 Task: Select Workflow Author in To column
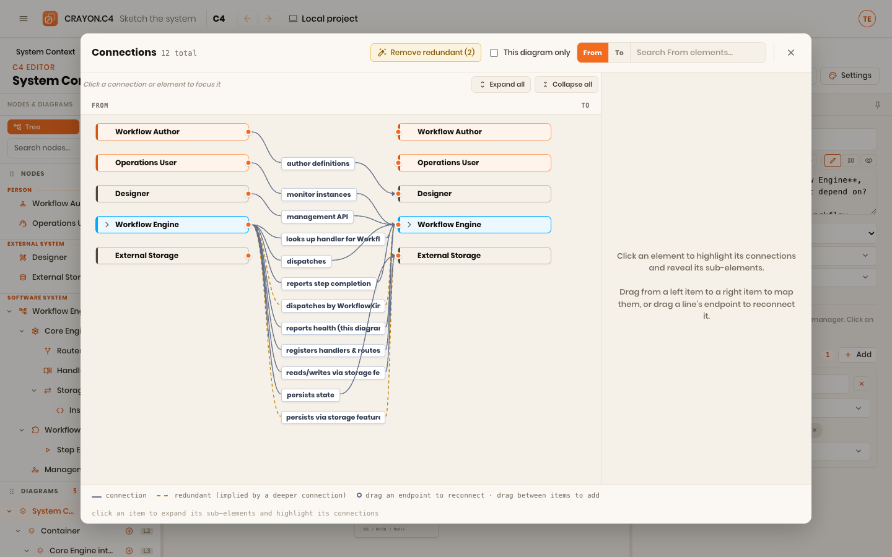[x=474, y=132]
